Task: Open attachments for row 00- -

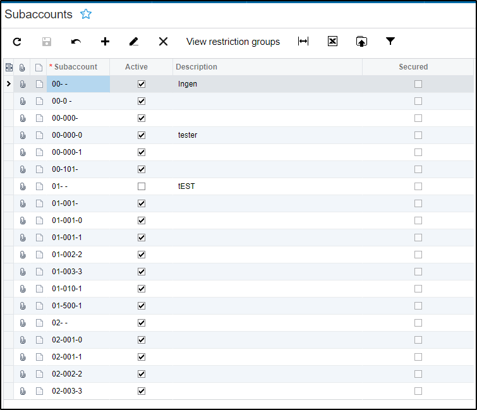Action: [23, 84]
